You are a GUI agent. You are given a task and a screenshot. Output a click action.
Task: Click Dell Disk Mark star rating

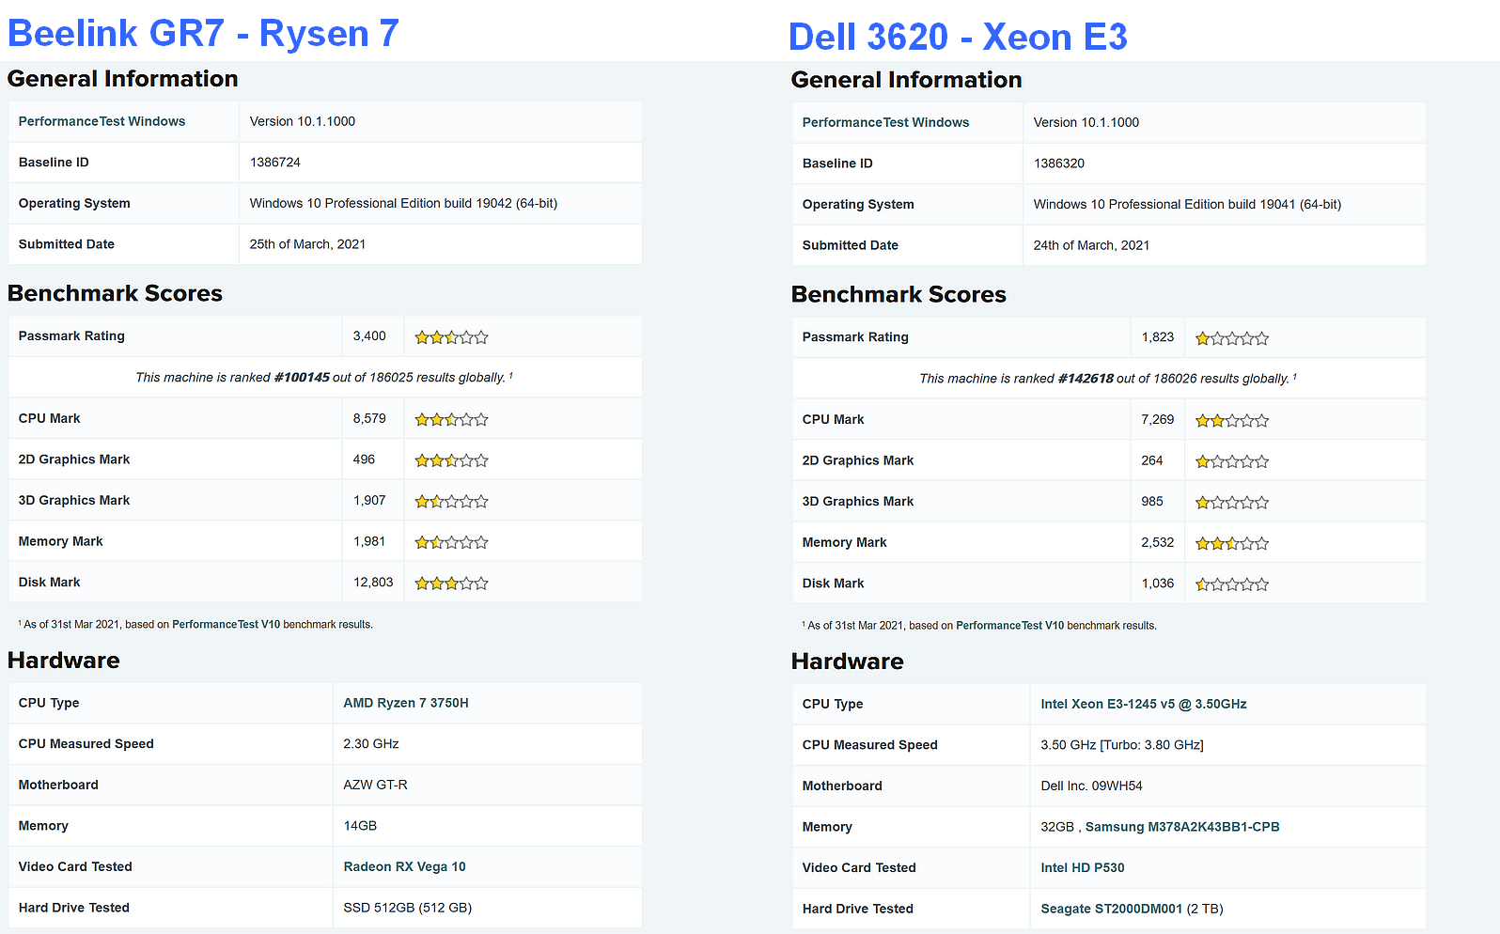point(1232,584)
